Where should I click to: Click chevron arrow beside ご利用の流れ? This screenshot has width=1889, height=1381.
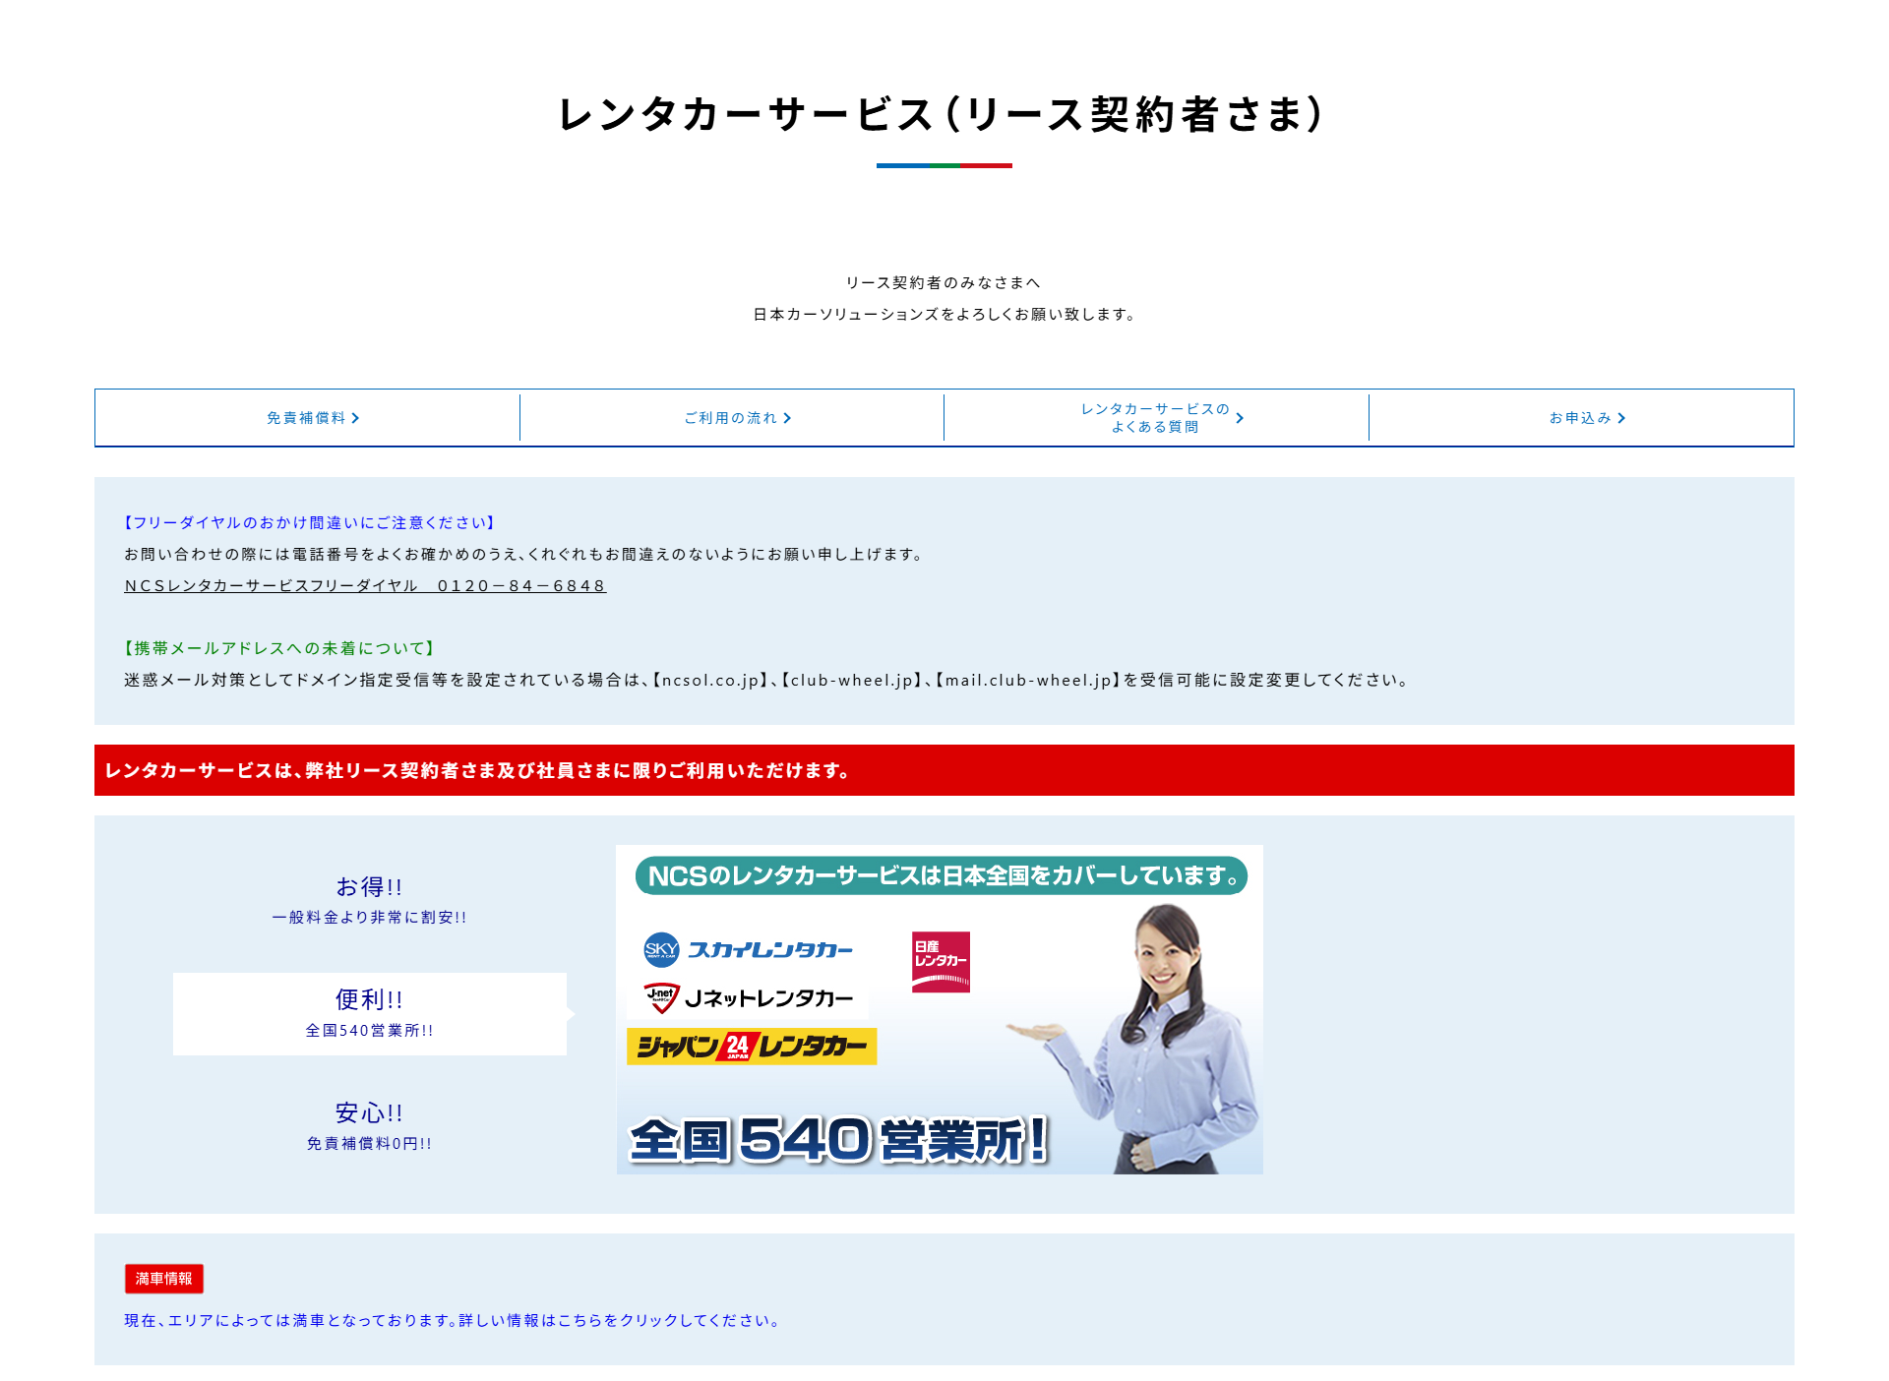click(x=787, y=418)
